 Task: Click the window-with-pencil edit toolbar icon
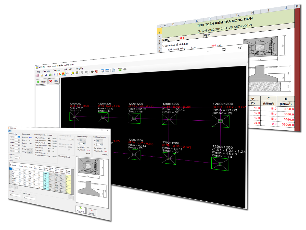[x=103, y=71]
